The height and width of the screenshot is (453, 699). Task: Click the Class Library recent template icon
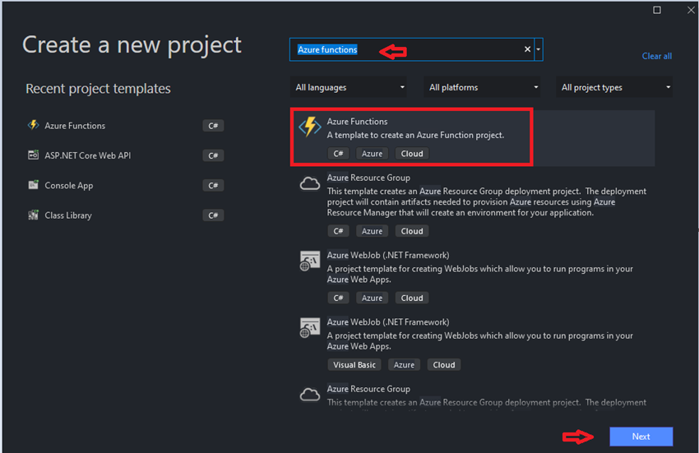click(34, 215)
